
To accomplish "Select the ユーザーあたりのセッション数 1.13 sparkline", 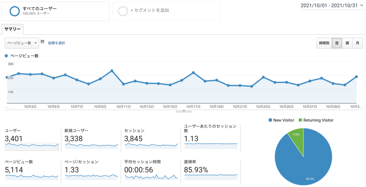I will click(211, 146).
